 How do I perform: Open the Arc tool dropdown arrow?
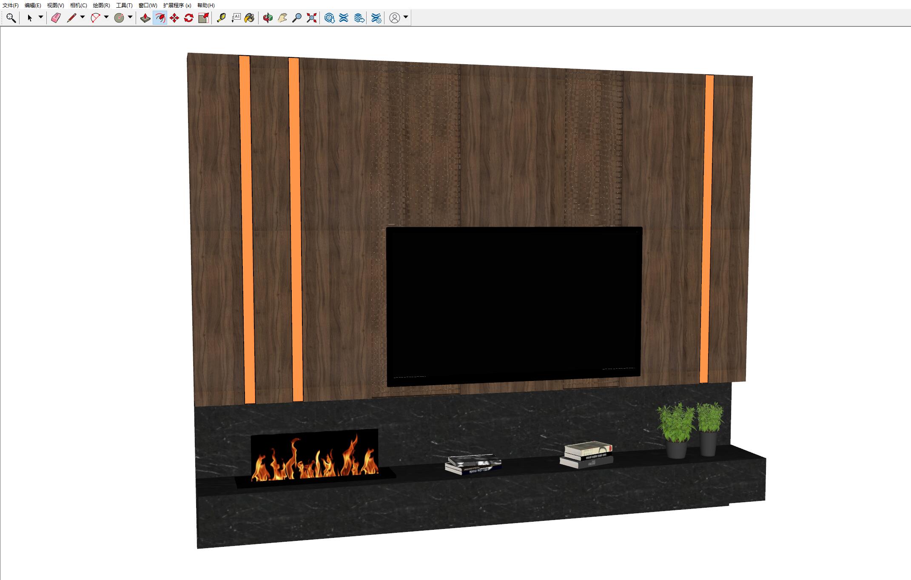tap(106, 17)
